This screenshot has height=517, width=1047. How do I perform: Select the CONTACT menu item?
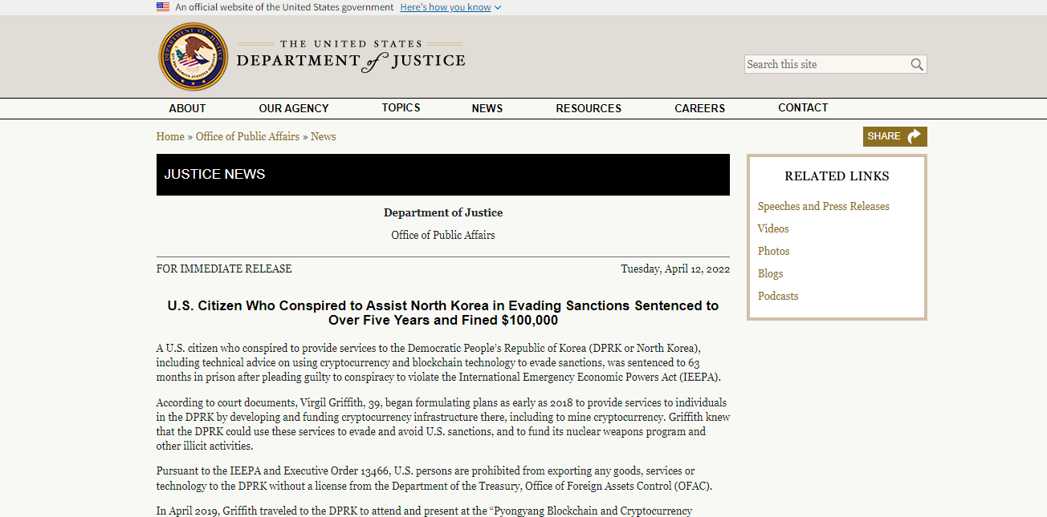pyautogui.click(x=803, y=107)
